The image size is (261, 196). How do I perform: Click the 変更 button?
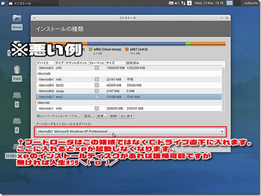pyautogui.click(x=102, y=116)
